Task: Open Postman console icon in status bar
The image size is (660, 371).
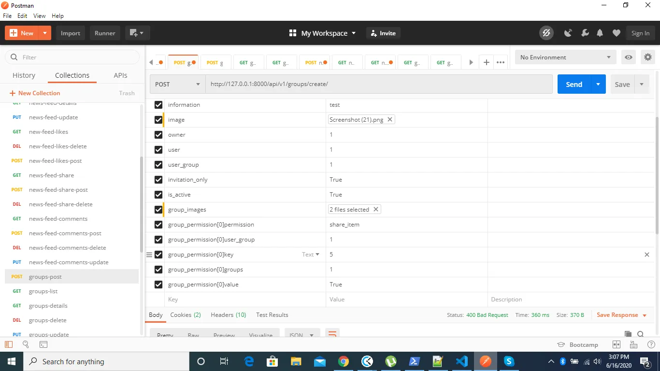Action: pyautogui.click(x=43, y=344)
